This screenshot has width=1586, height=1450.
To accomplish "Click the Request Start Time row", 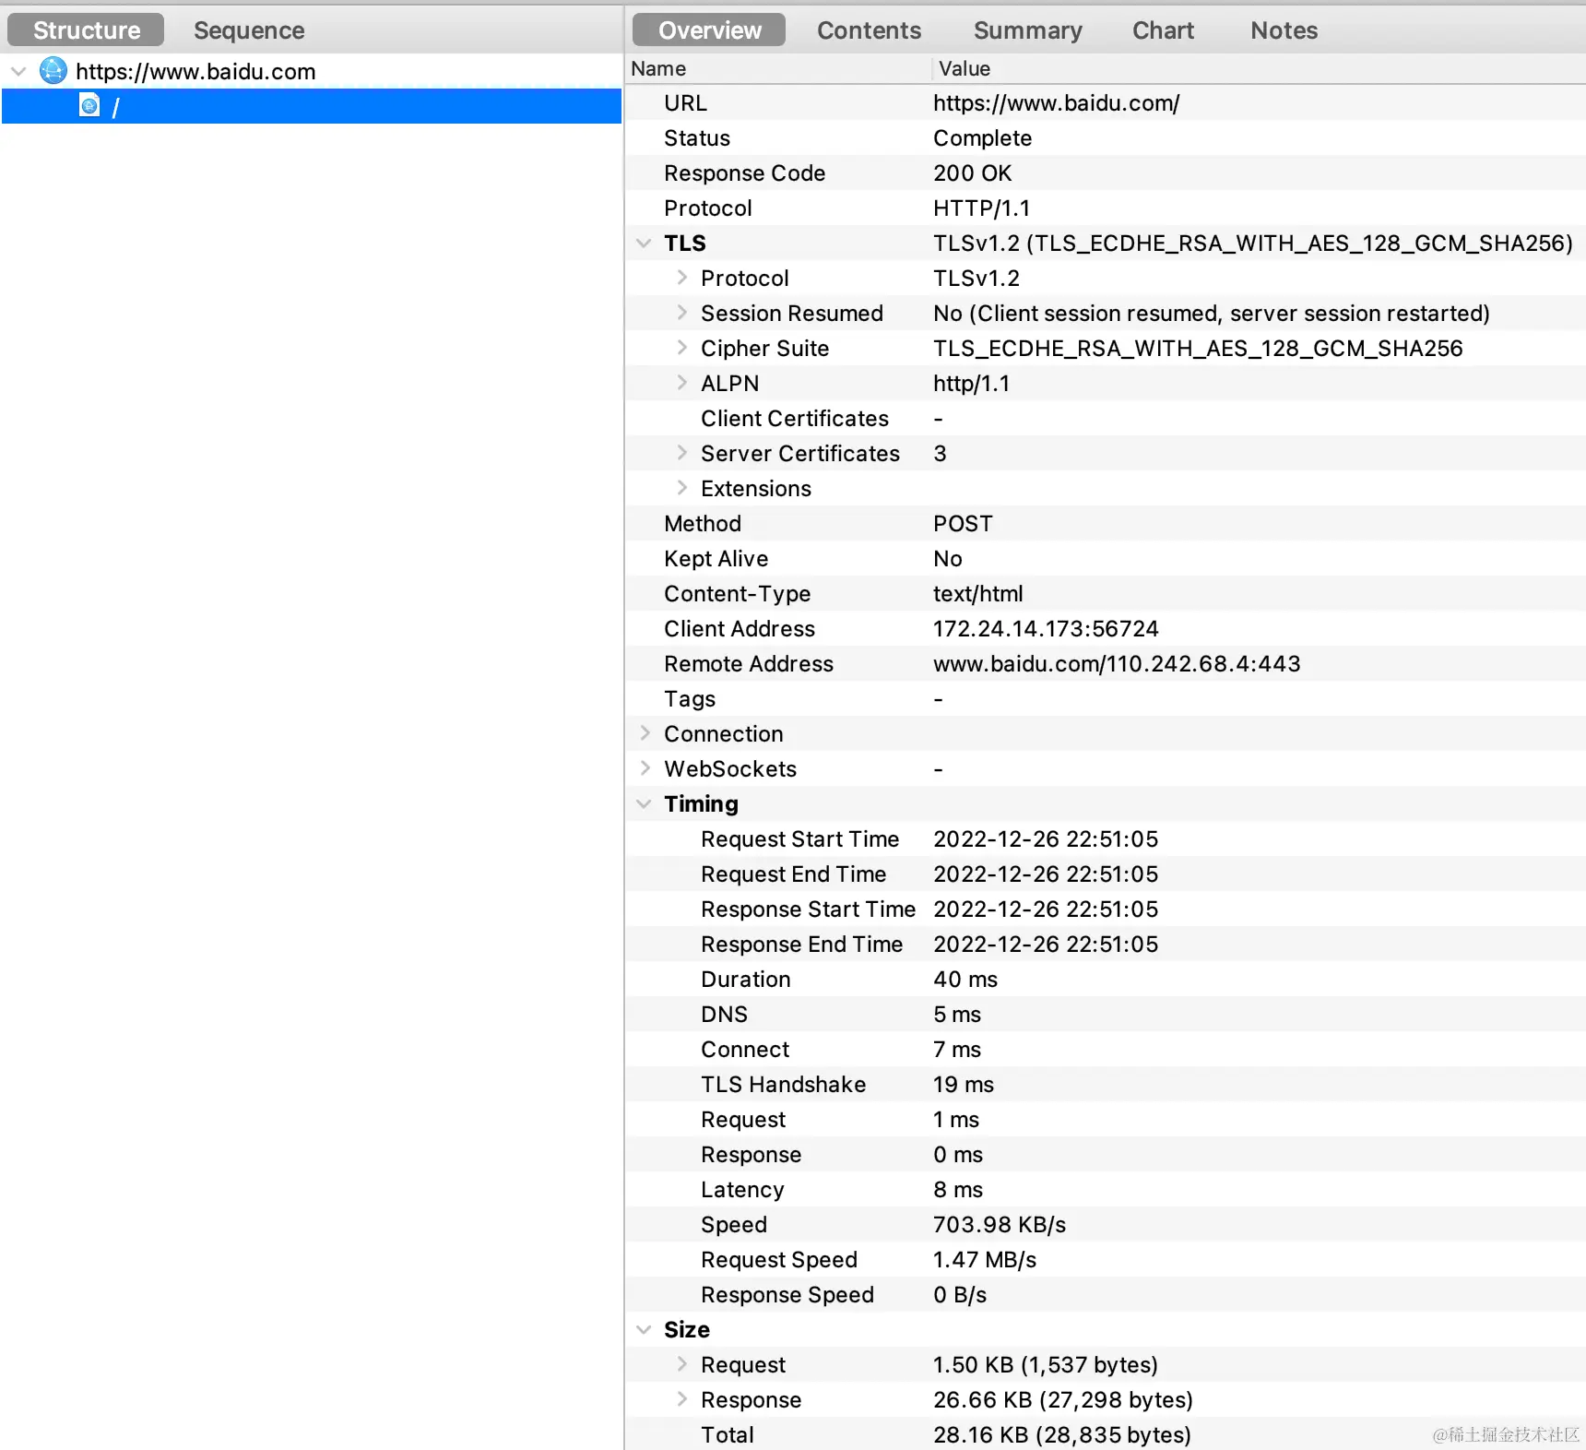I will click(x=1106, y=838).
